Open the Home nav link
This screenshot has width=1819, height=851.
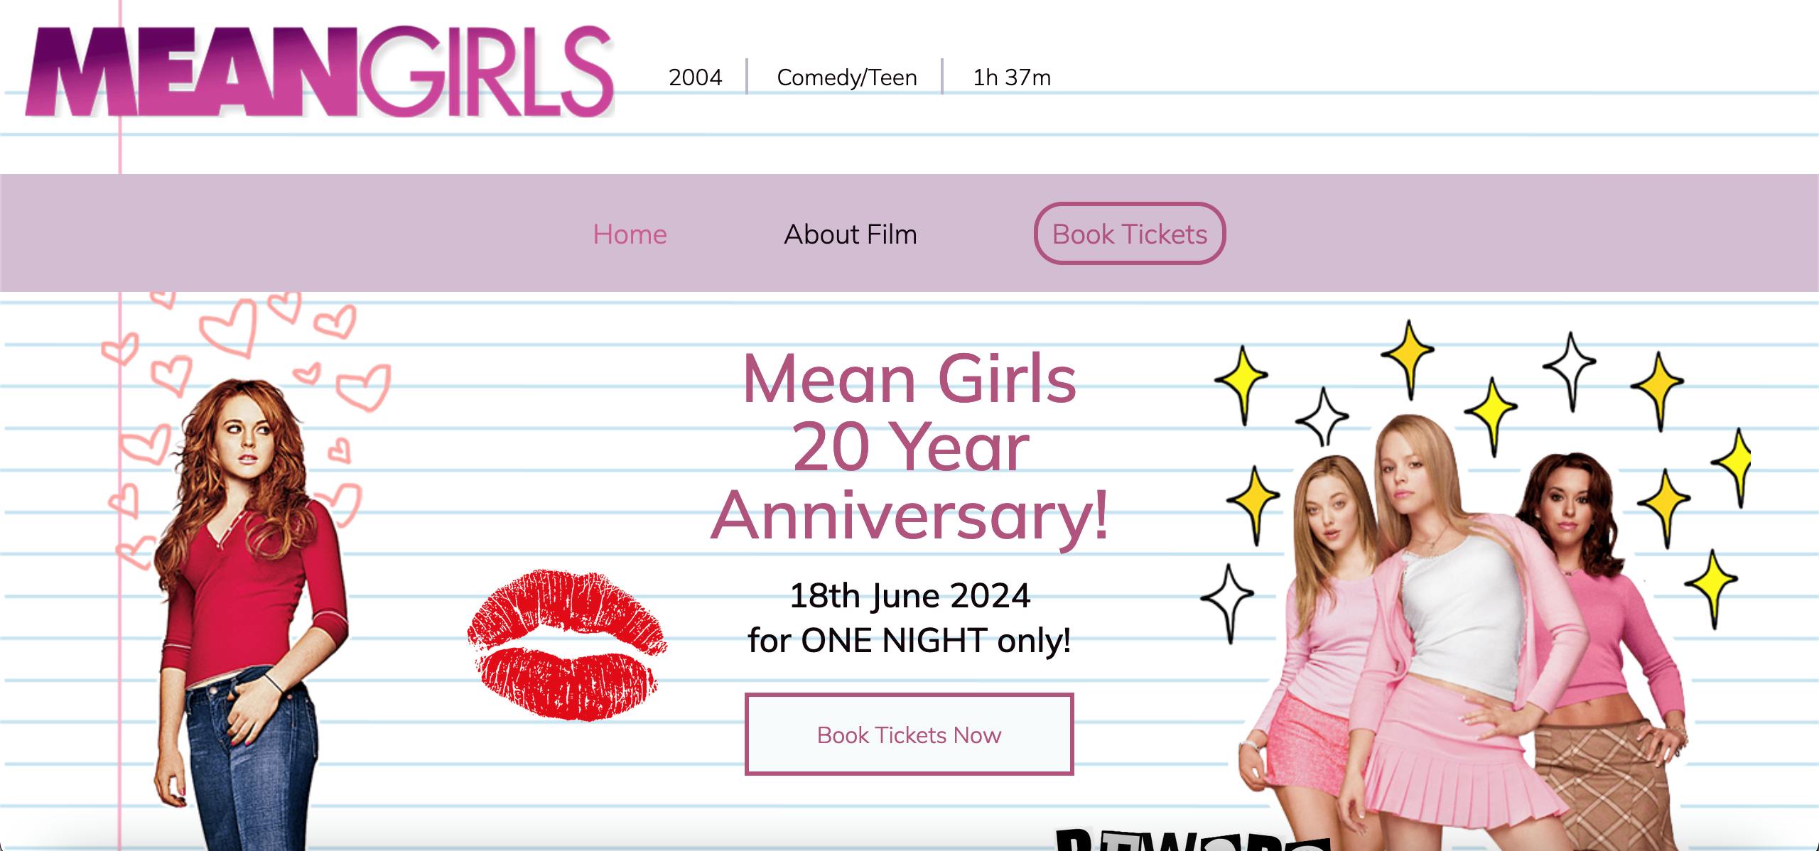[630, 234]
